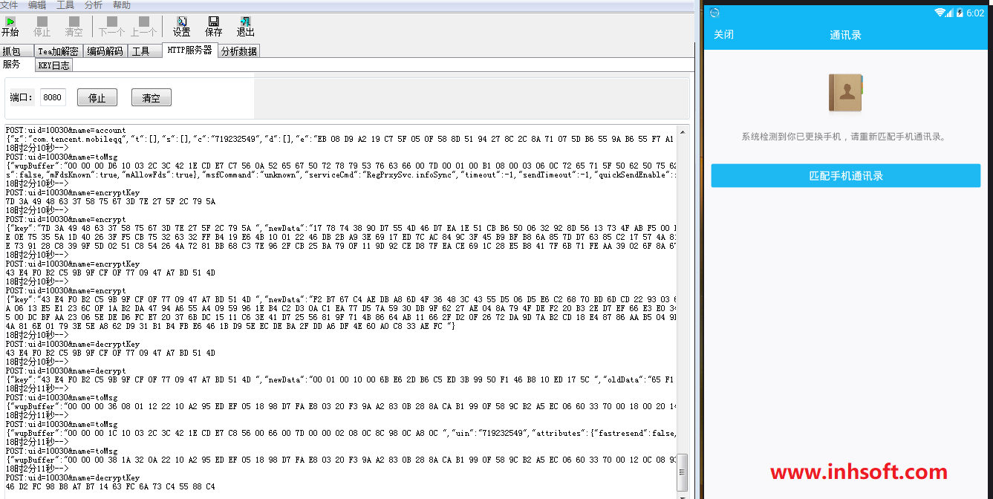Tap the 系统检测到你已更换手机 message on phone
Screen dimensions: 993x499
pos(846,137)
